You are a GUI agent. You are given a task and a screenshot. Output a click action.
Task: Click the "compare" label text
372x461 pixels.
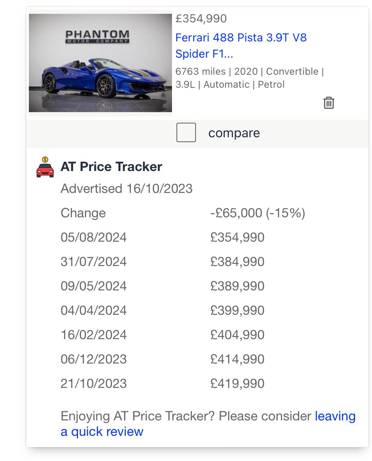tap(234, 133)
